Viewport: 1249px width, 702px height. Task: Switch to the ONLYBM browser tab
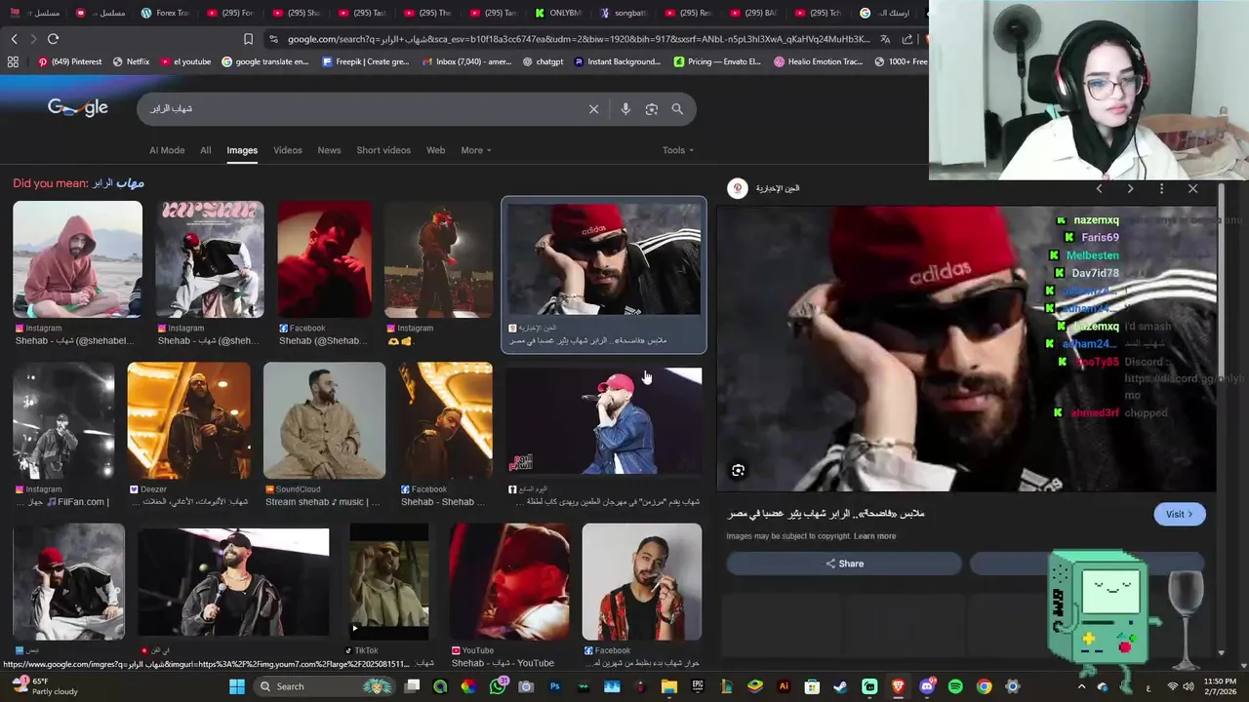[560, 13]
